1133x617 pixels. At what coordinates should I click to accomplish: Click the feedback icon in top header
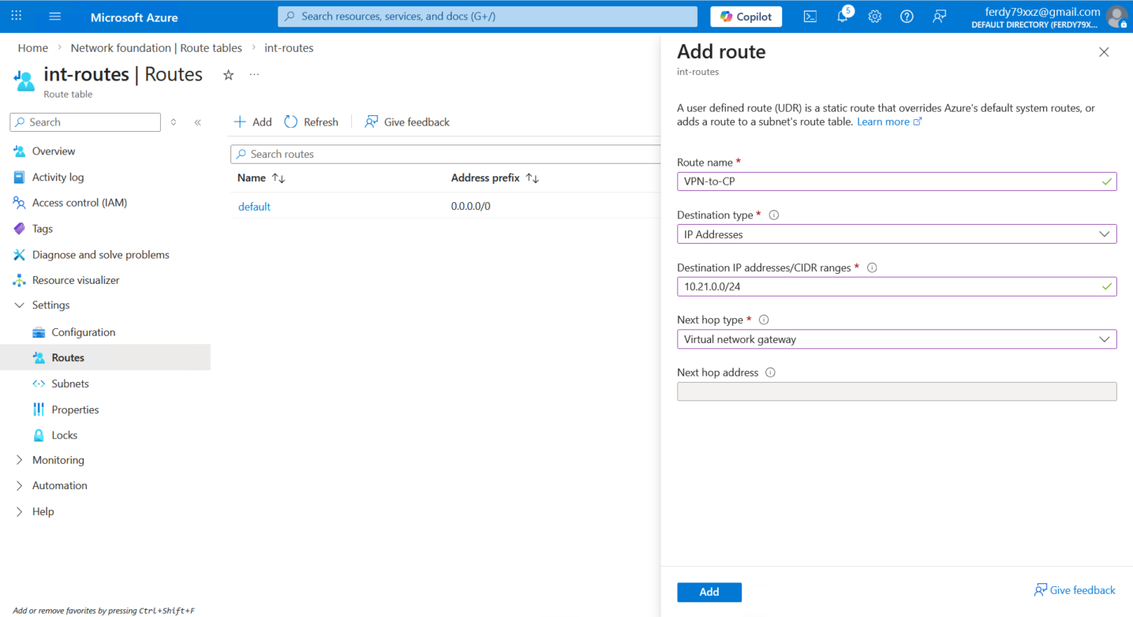pos(939,17)
